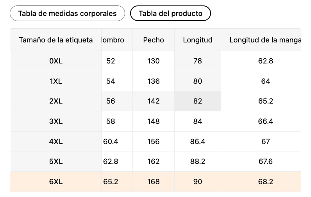Viewport: 311px width, 197px height.
Task: Click the 86.4 length cell for 4XL
Action: (x=198, y=142)
